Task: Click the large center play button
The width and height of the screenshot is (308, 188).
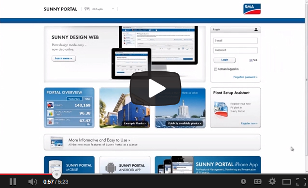Action: coord(155,88)
